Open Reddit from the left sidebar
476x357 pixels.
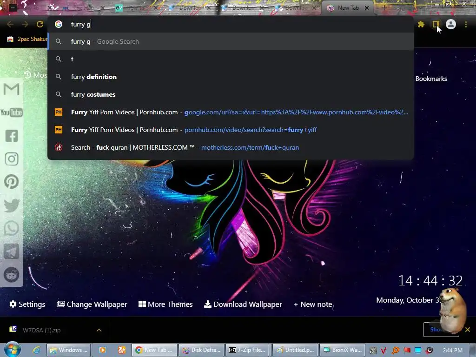click(x=12, y=275)
